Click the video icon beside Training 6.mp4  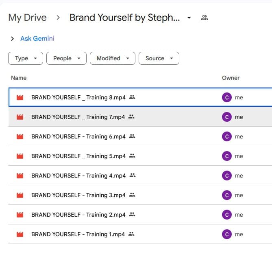(20, 137)
